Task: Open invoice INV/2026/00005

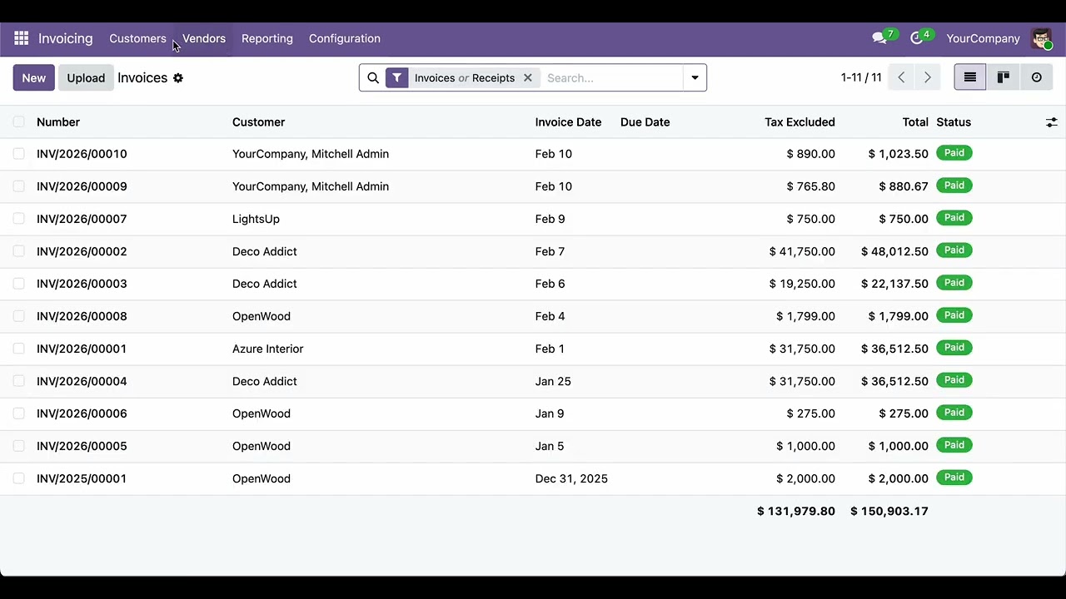Action: tap(82, 446)
